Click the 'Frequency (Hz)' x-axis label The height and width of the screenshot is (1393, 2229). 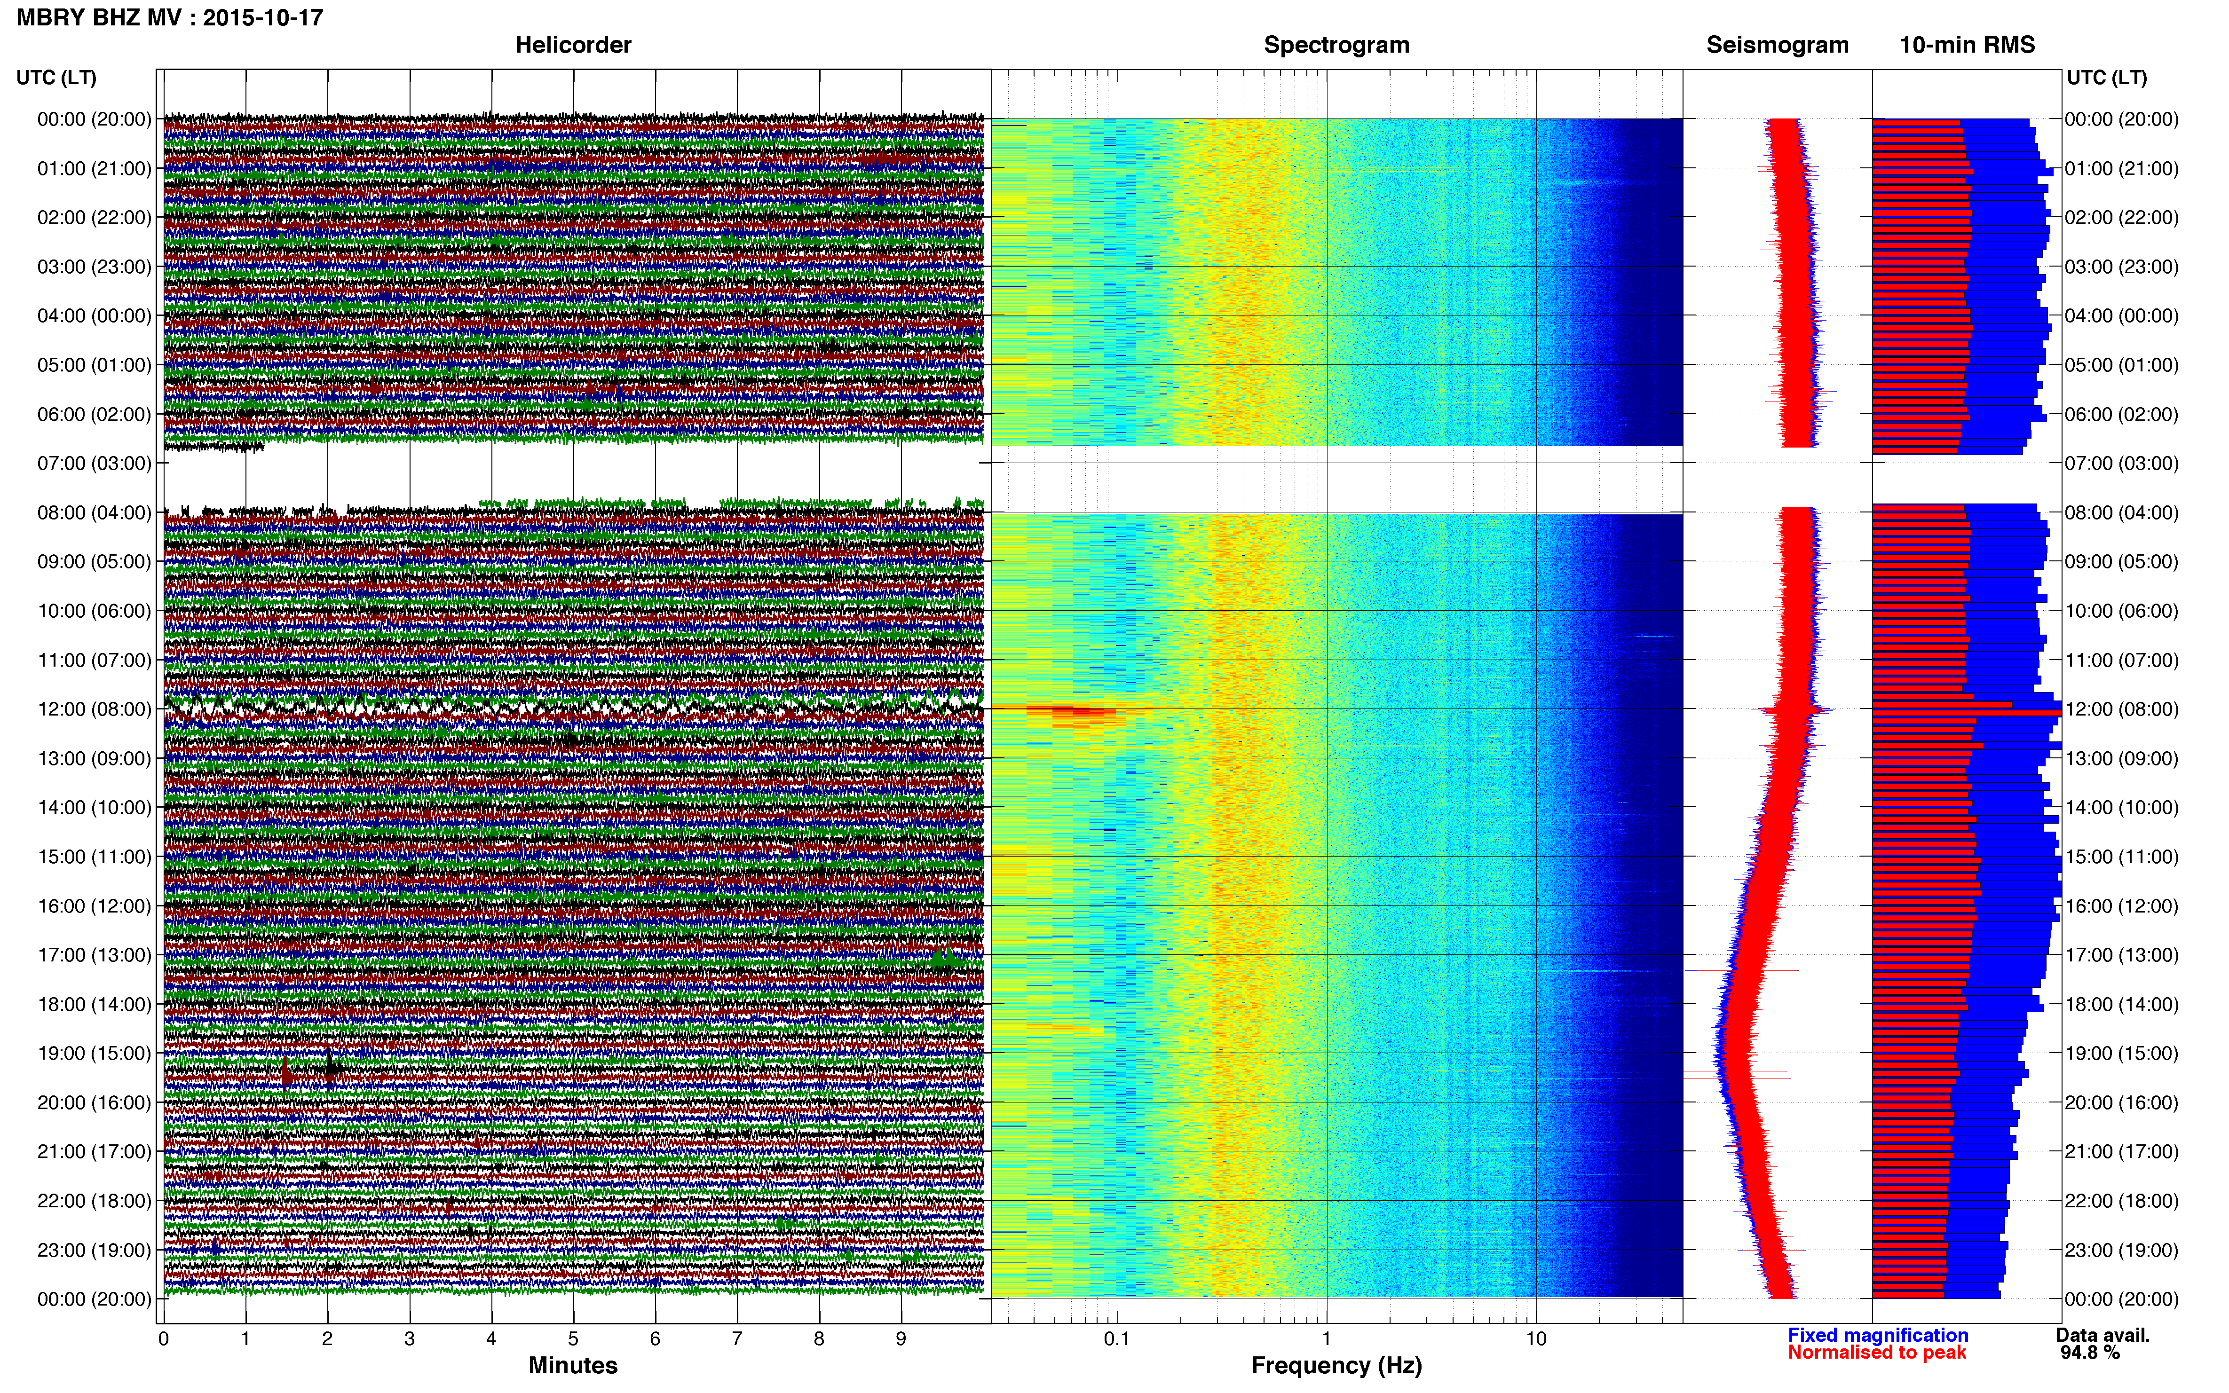(x=1336, y=1365)
